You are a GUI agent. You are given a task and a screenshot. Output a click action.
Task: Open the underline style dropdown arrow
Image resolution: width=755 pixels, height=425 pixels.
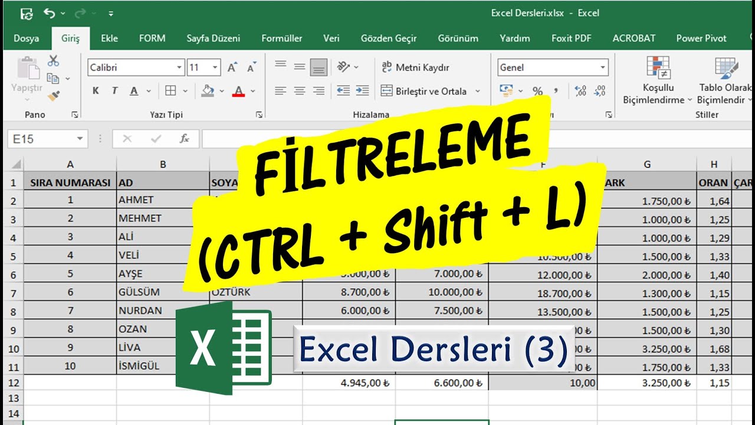click(x=149, y=91)
